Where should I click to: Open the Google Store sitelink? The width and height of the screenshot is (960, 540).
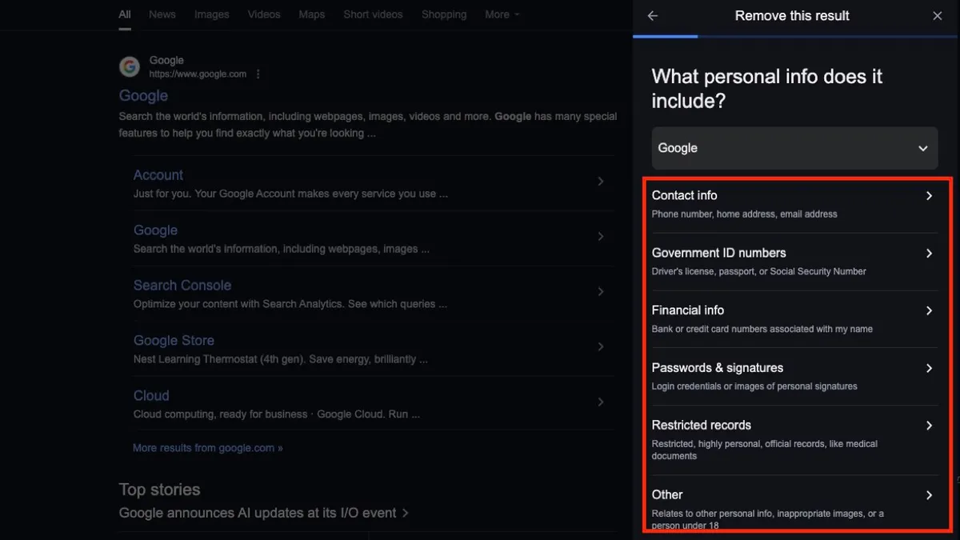(174, 340)
